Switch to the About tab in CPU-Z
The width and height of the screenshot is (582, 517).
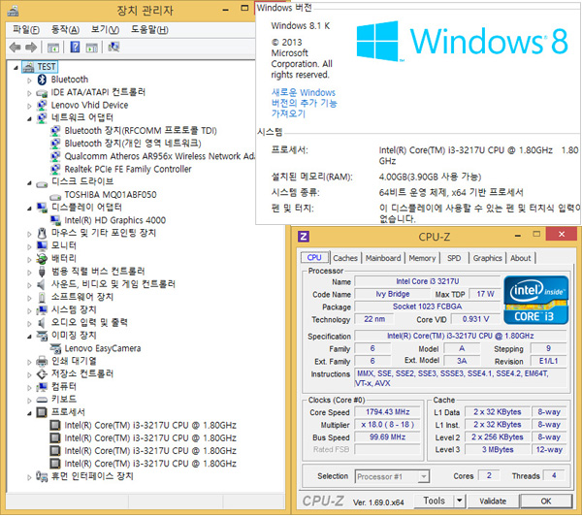[520, 258]
